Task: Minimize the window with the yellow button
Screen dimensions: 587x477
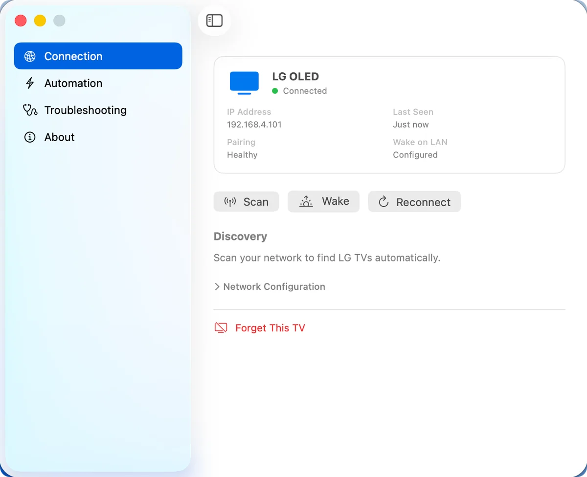Action: pyautogui.click(x=40, y=21)
